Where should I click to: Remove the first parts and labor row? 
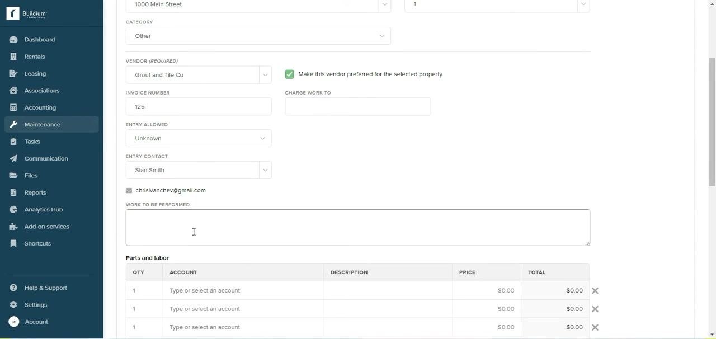(x=595, y=291)
